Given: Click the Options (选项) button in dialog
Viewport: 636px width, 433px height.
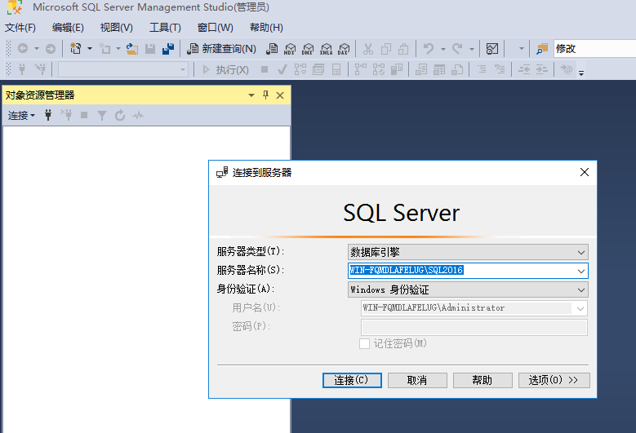Looking at the screenshot, I should pos(554,380).
